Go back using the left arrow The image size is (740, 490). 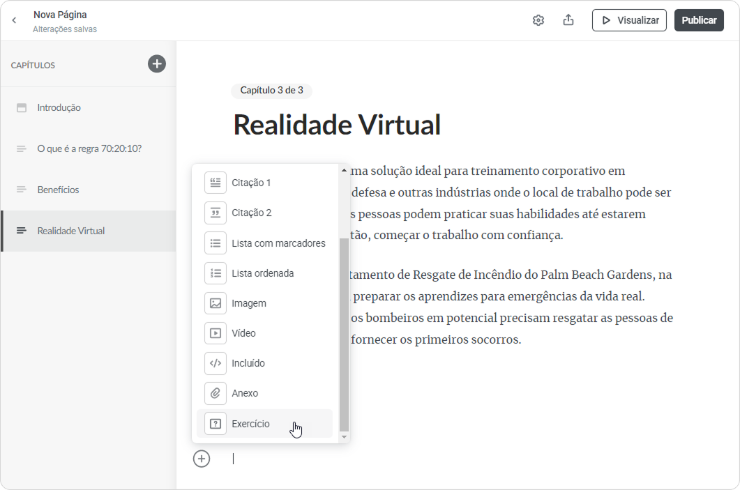point(14,20)
